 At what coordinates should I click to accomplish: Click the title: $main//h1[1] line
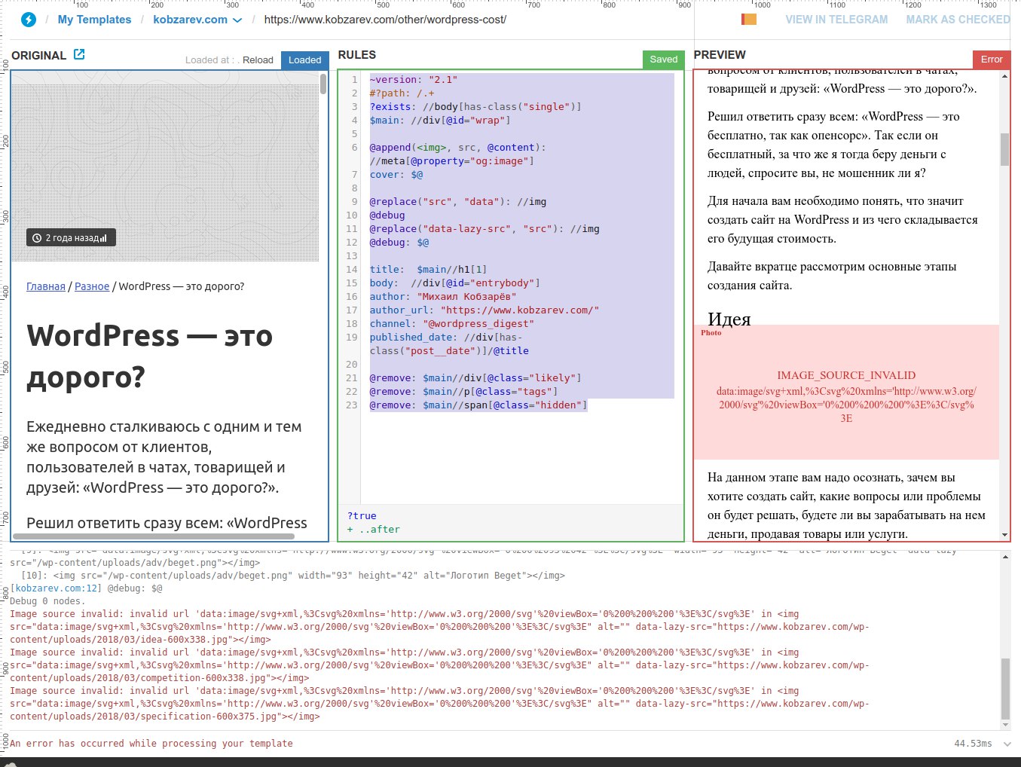[428, 270]
